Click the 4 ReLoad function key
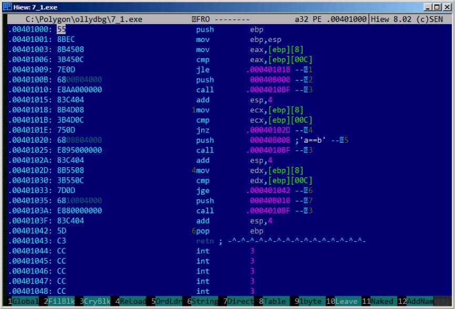 (x=131, y=301)
